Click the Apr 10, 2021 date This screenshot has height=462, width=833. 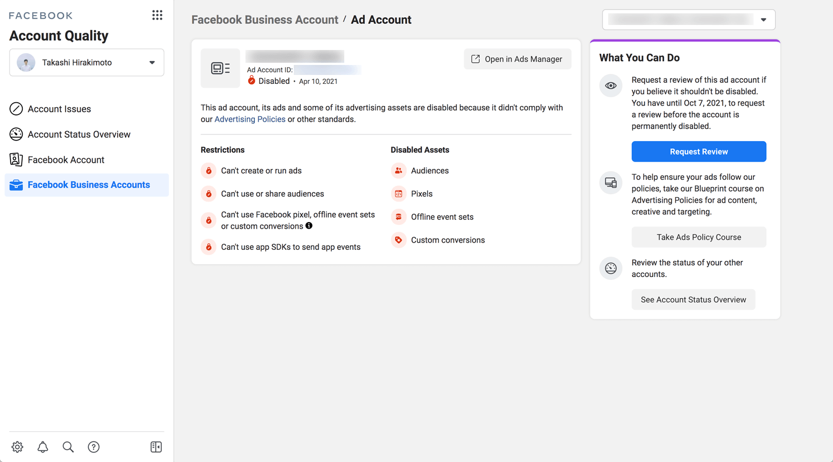[318, 81]
